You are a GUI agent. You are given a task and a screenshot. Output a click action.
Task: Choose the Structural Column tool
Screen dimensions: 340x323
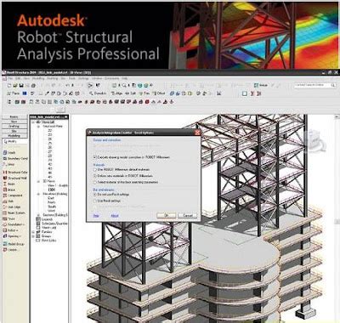pos(15,173)
